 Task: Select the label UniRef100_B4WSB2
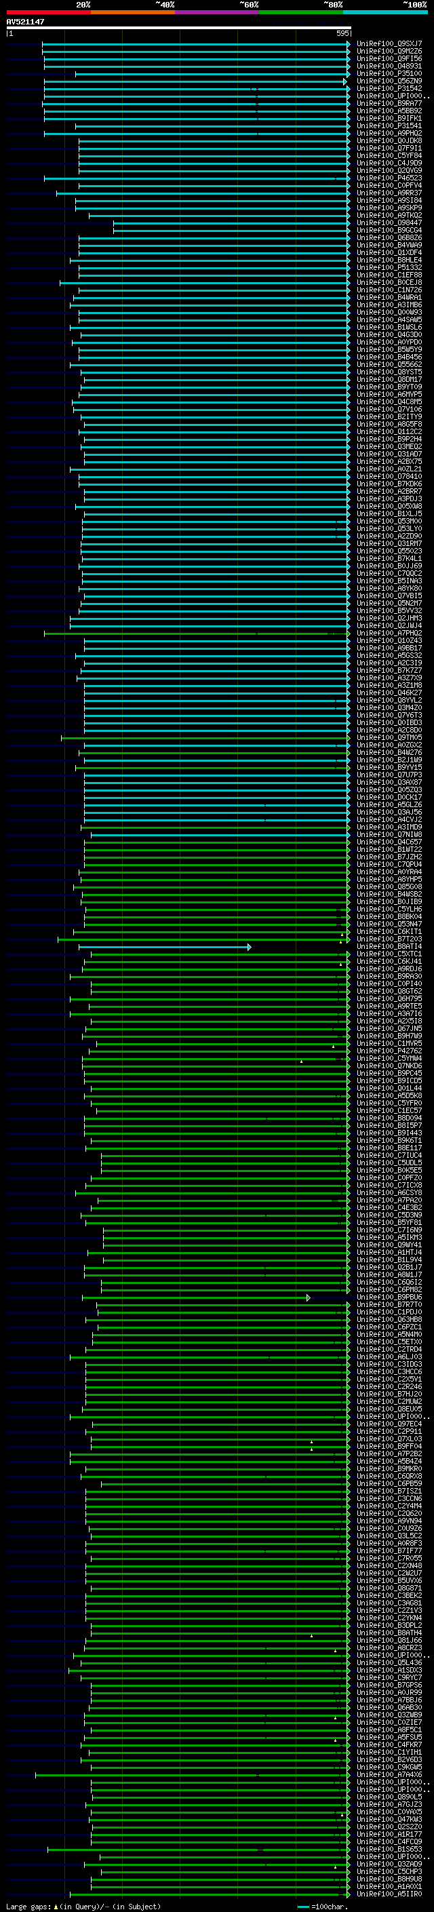click(389, 895)
